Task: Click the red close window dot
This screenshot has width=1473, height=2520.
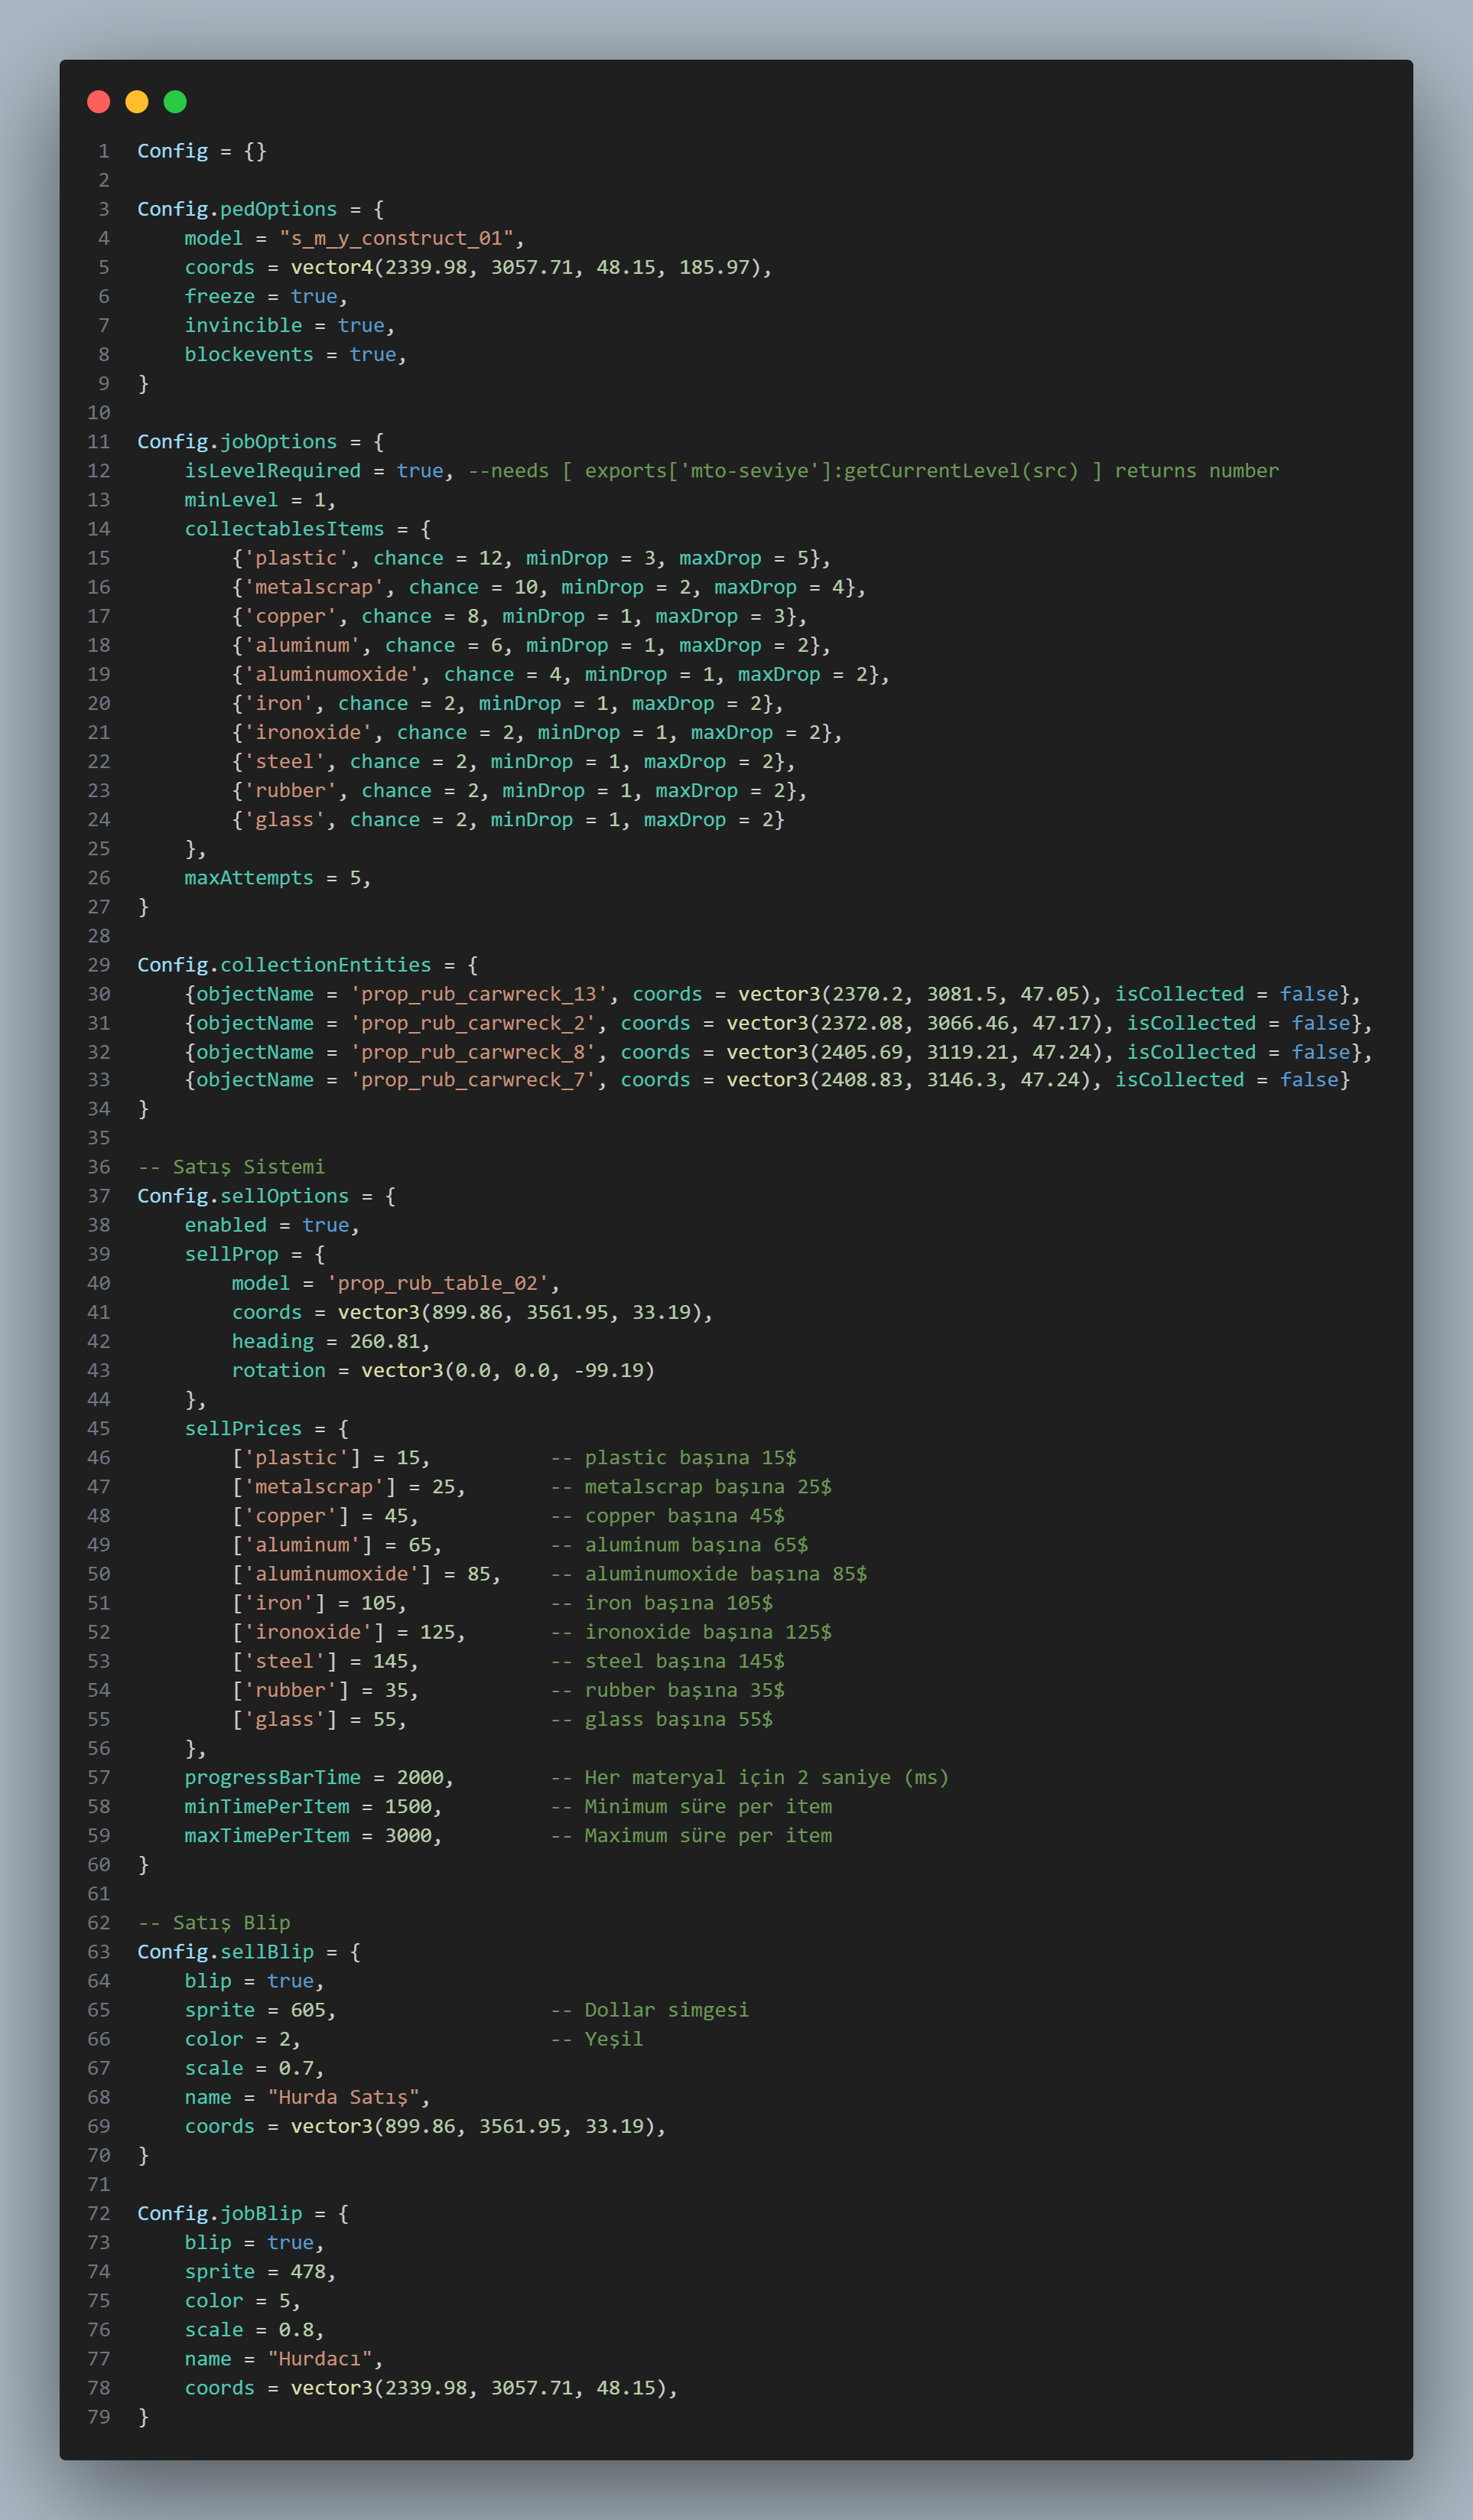Action: click(98, 102)
